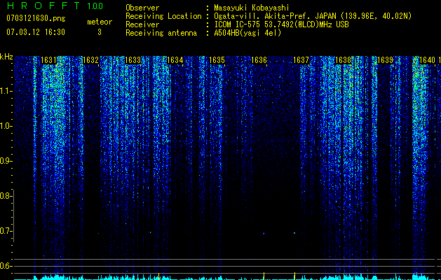
Task: Click the yellow meteor marker below 1637
Action: (x=294, y=276)
